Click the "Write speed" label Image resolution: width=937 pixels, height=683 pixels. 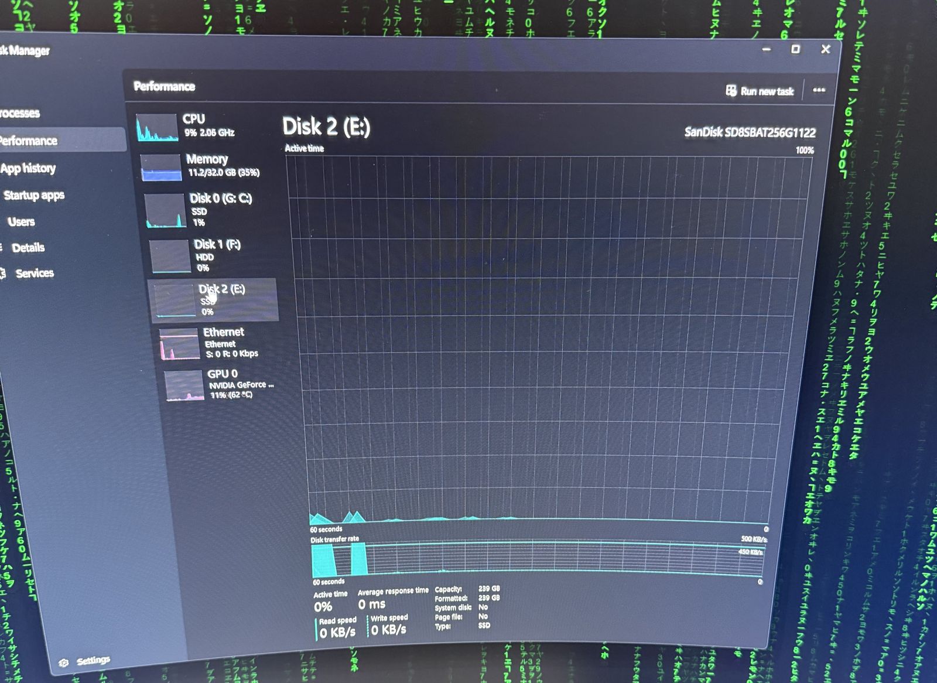pos(389,618)
